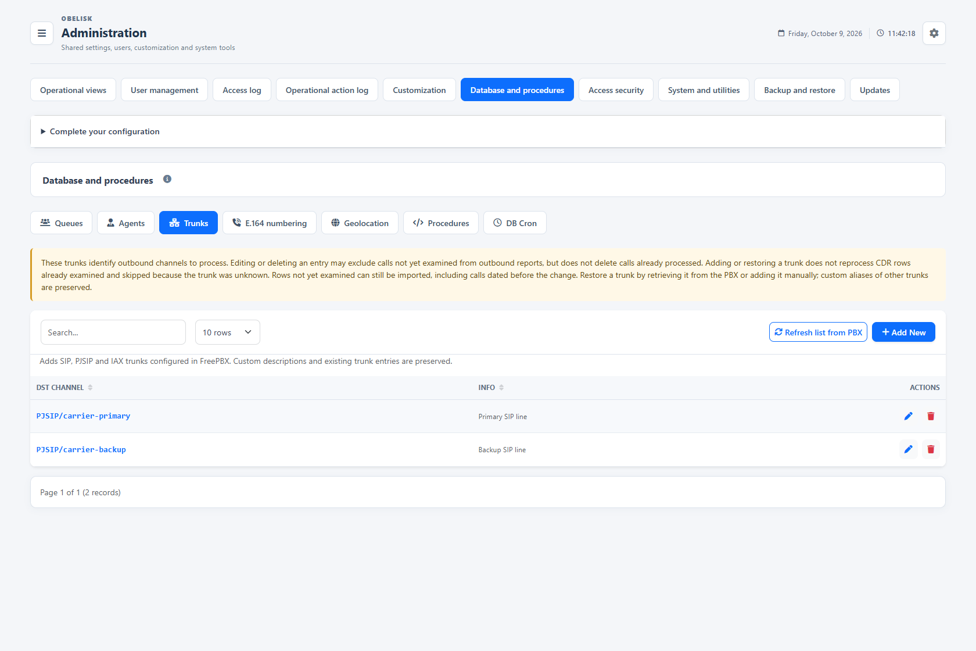
Task: Open the PJSIP/carrier-primary channel link
Action: [x=83, y=416]
